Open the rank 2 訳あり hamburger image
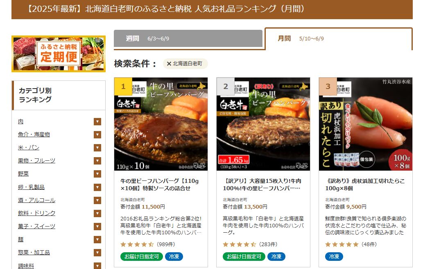This screenshot has height=269, width=423. pyautogui.click(x=263, y=124)
